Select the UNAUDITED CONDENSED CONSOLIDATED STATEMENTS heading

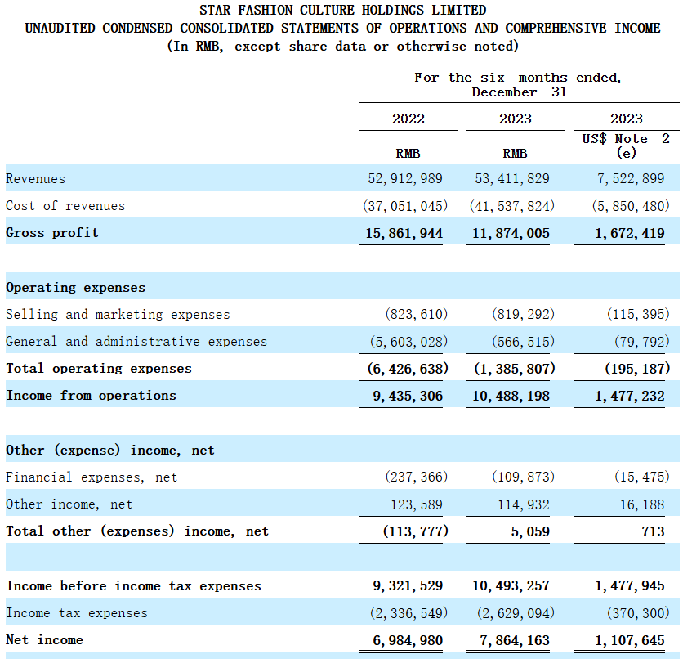[343, 29]
